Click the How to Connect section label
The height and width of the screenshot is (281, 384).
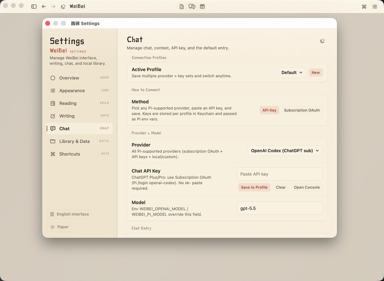click(146, 90)
